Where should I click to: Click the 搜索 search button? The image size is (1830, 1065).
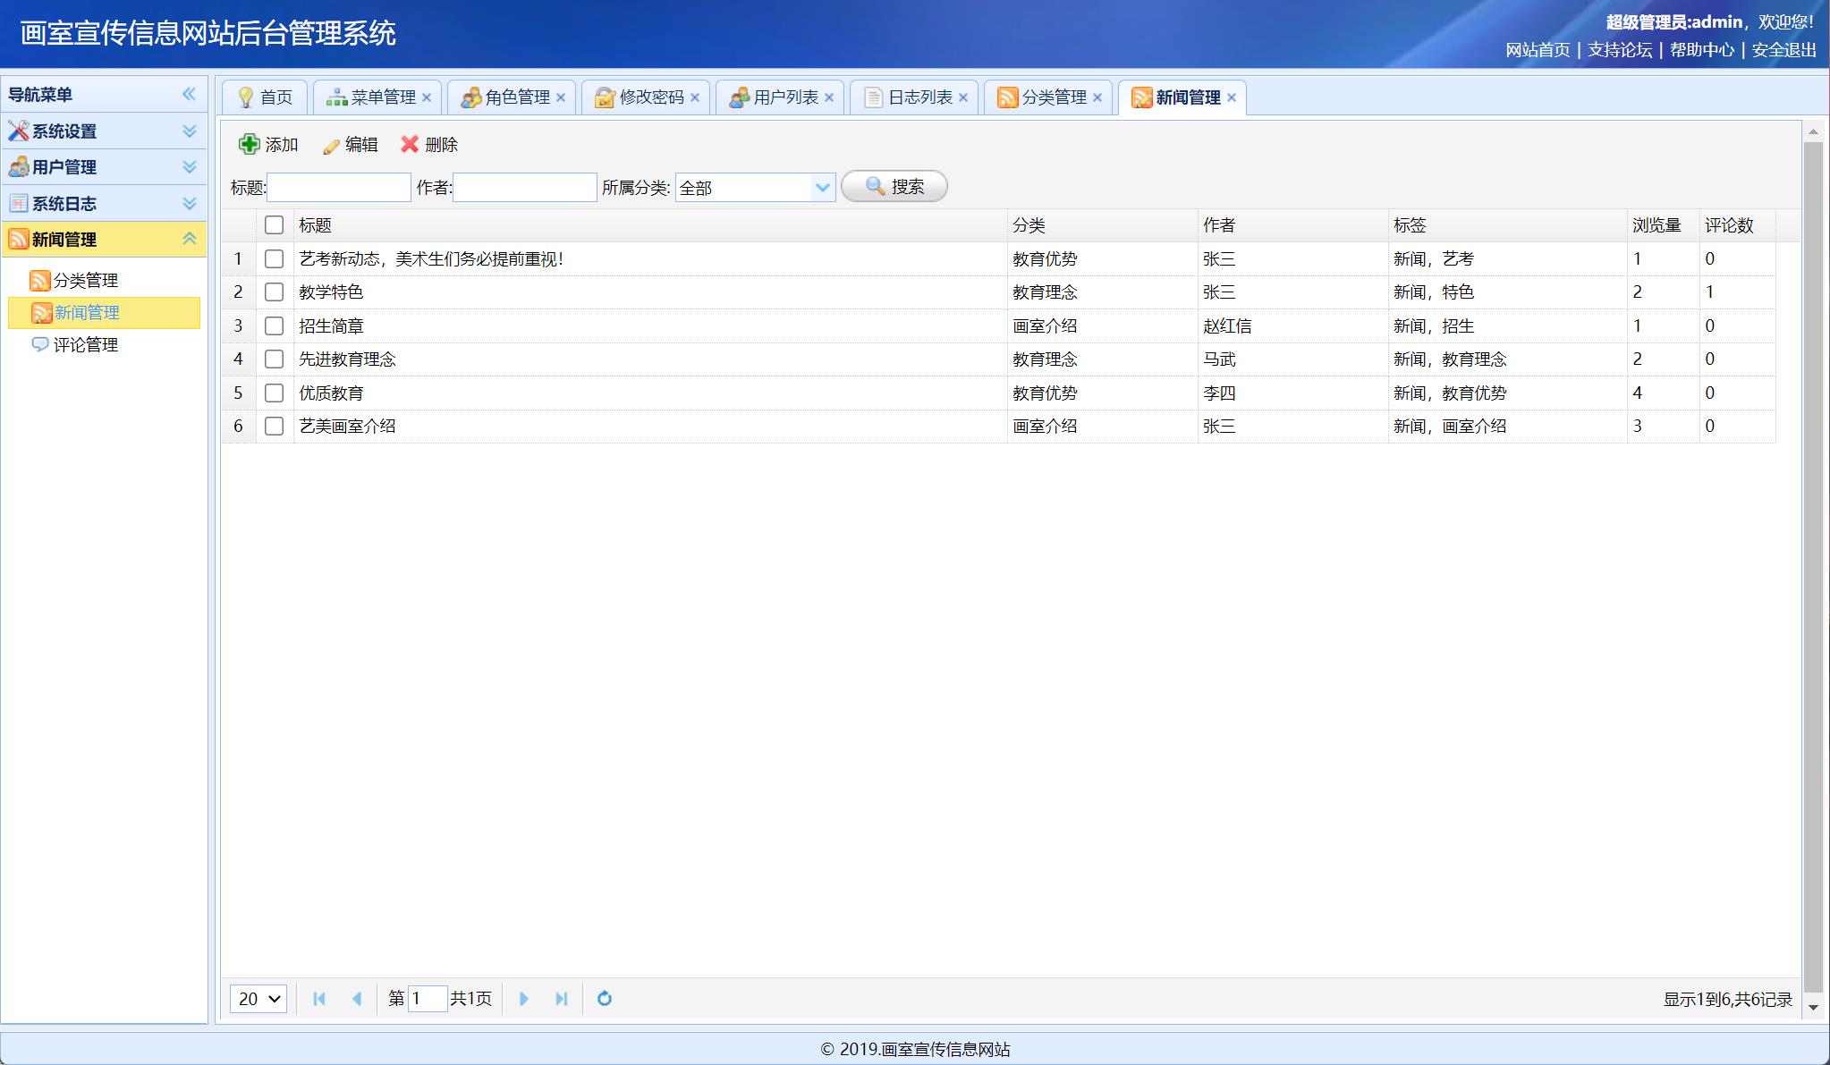pyautogui.click(x=894, y=186)
